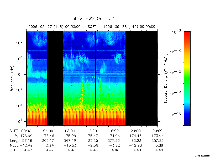Click the MLat value -13.53
This screenshot has width=210, height=157.
click(x=70, y=145)
